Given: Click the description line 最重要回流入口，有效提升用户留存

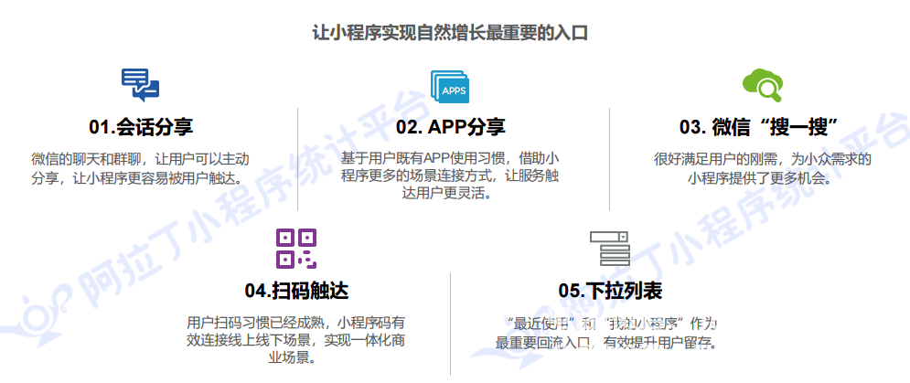Looking at the screenshot, I should click(607, 343).
